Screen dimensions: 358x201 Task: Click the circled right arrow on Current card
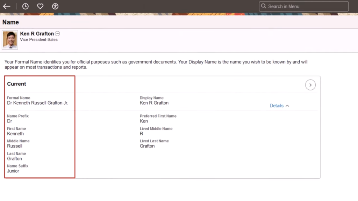click(x=310, y=85)
